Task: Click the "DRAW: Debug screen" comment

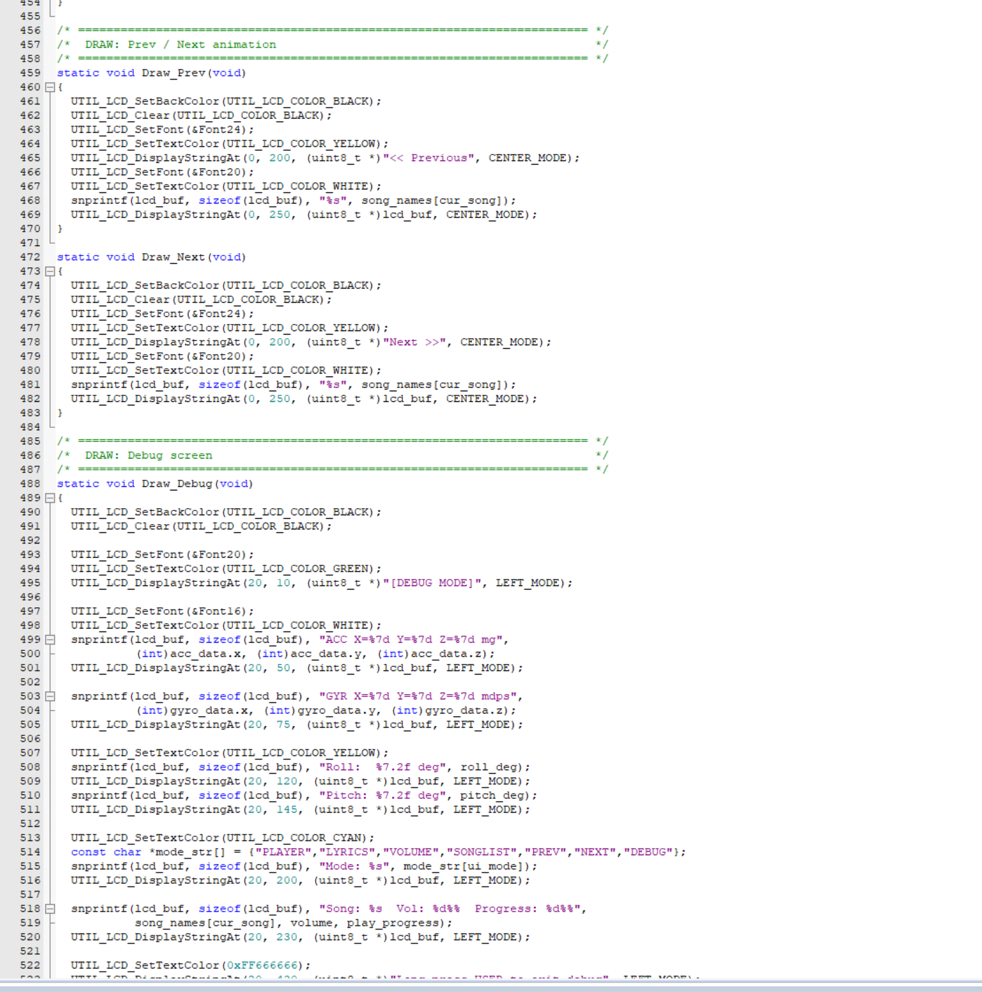Action: [149, 456]
